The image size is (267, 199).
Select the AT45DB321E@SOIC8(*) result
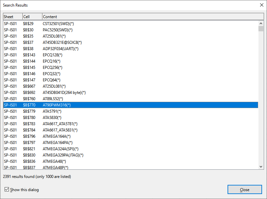click(131, 42)
